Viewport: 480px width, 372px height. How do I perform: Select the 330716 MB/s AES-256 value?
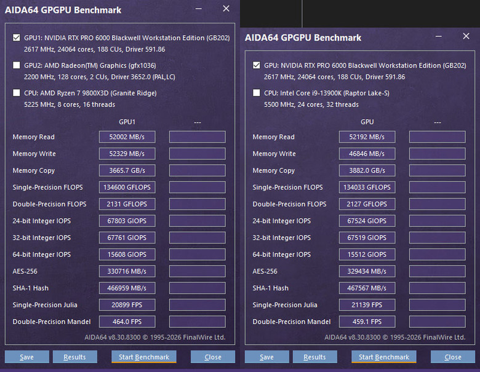127,271
